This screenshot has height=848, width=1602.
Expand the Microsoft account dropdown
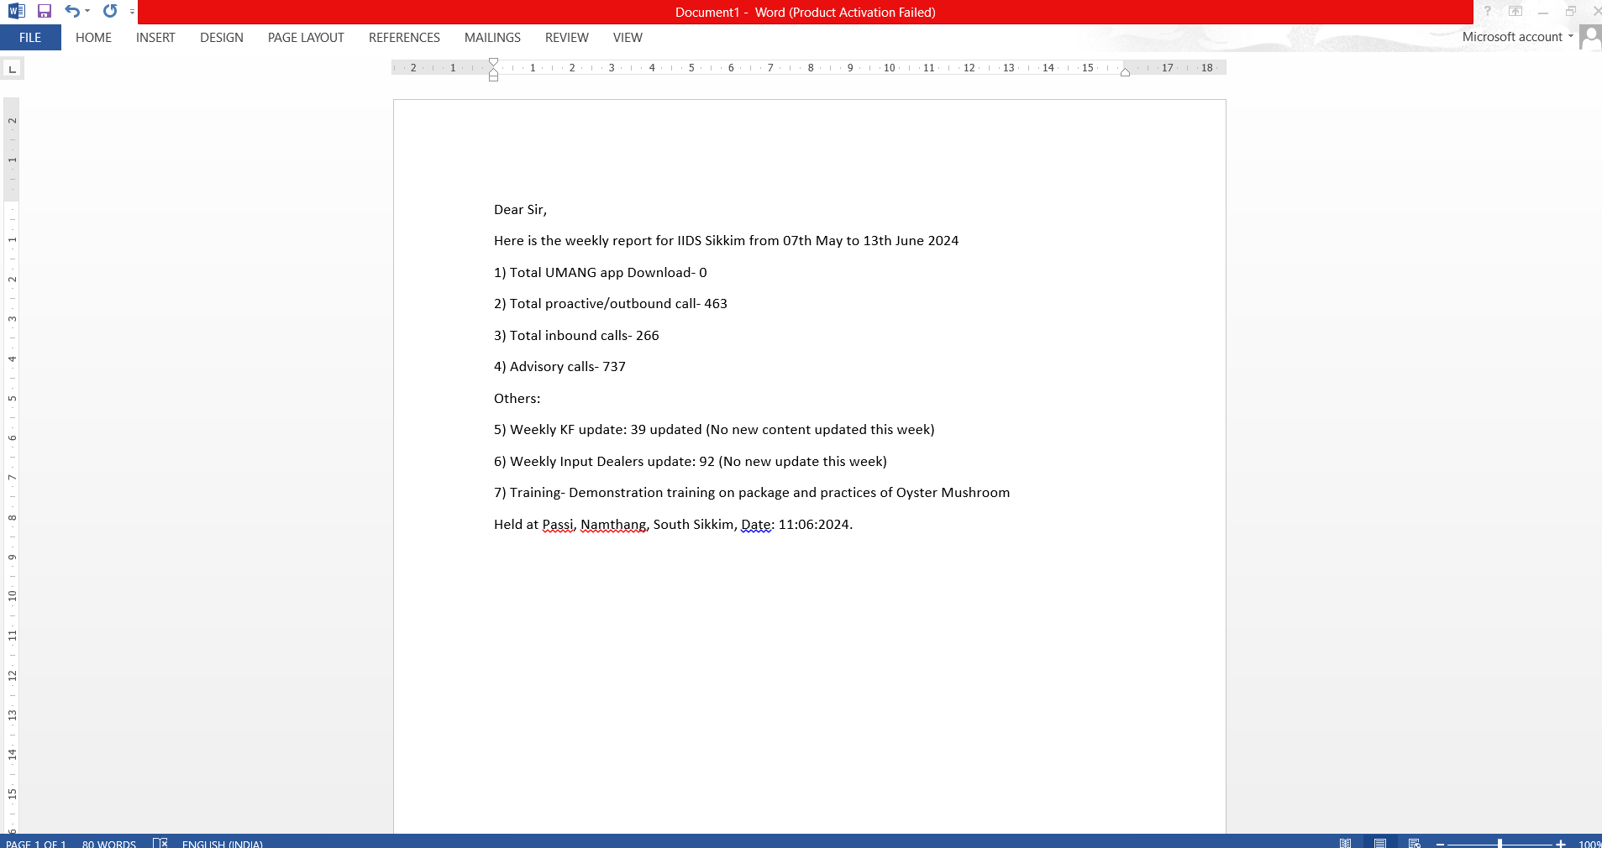pos(1517,37)
